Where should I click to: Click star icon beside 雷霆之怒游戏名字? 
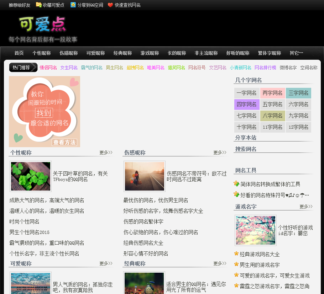coord(236,285)
